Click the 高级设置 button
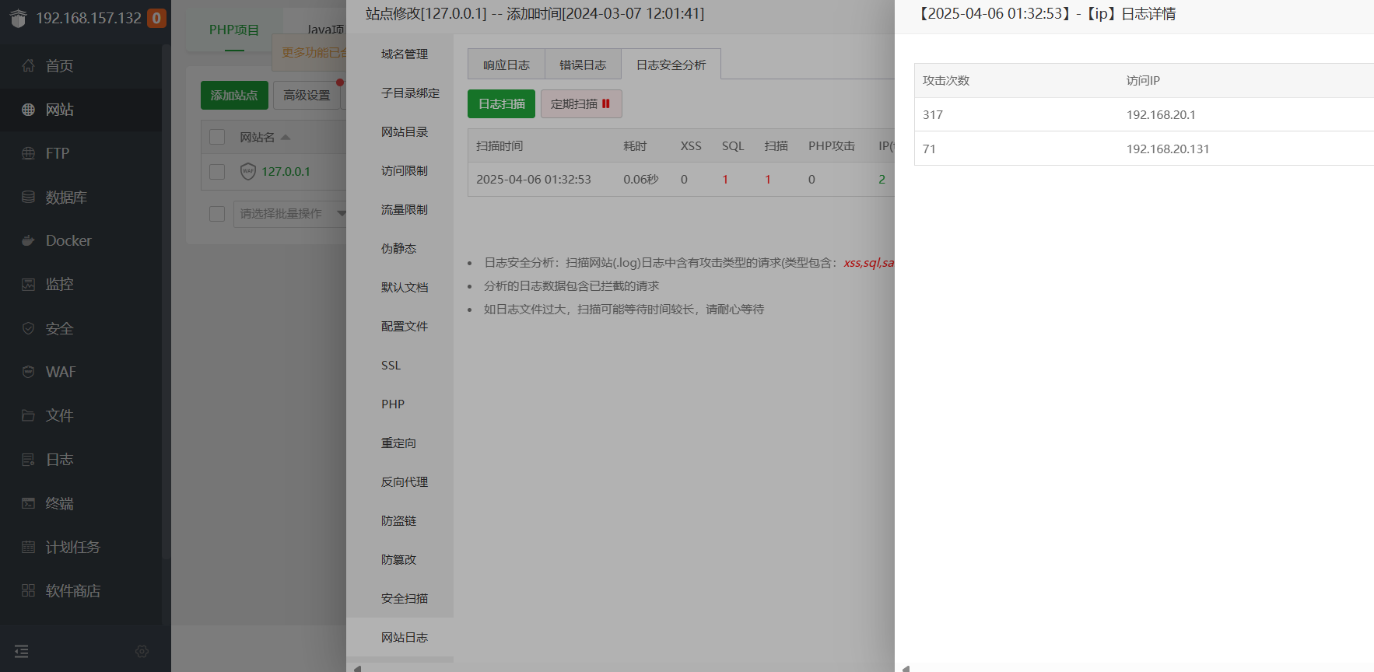1374x672 pixels. [307, 95]
